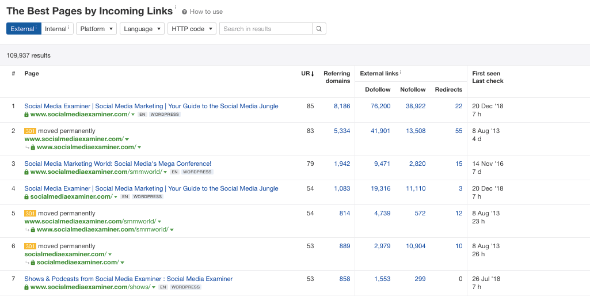
Task: Open Shows & Podcasts page title link
Action: (x=128, y=279)
